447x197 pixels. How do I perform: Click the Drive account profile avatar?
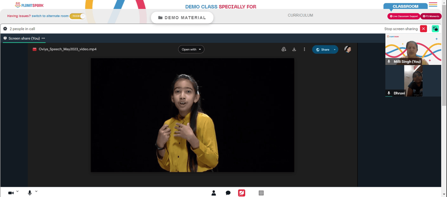[x=347, y=49]
